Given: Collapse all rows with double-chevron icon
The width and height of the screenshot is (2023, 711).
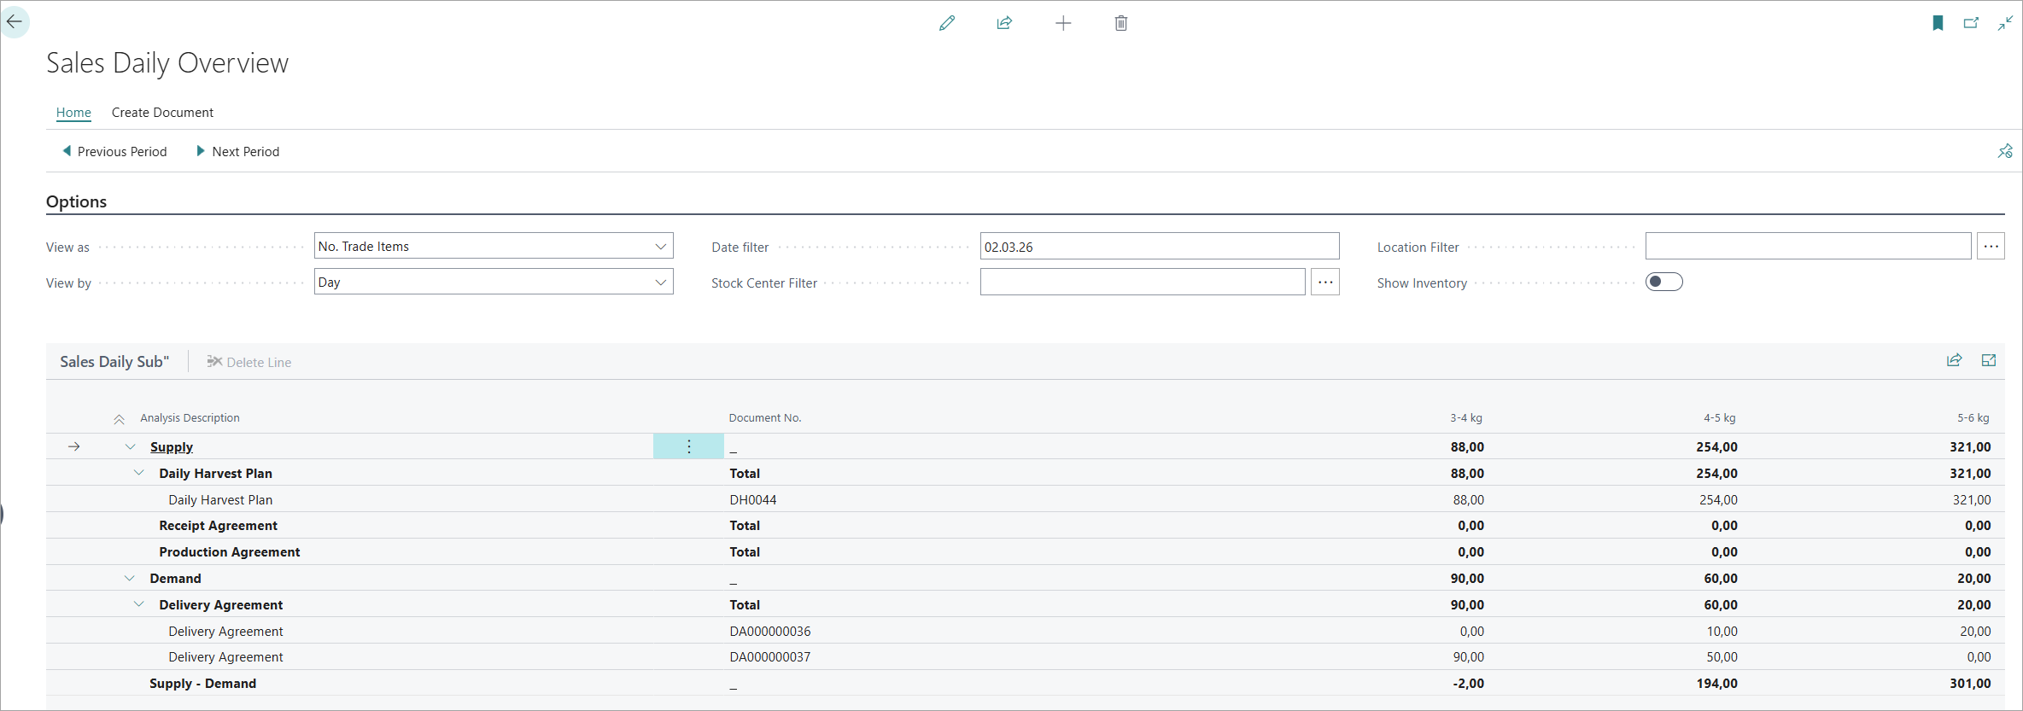Looking at the screenshot, I should (119, 419).
